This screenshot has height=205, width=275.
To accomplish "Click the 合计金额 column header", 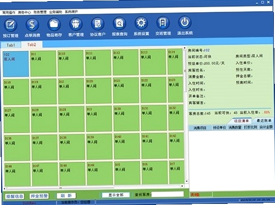I will pyautogui.click(x=266, y=127).
